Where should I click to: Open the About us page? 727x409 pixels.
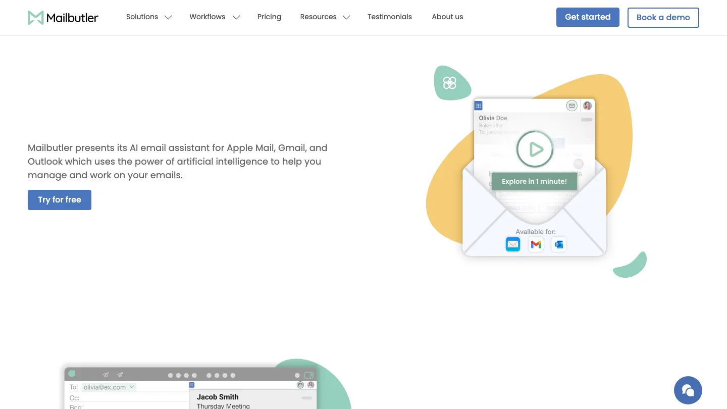[x=447, y=17]
